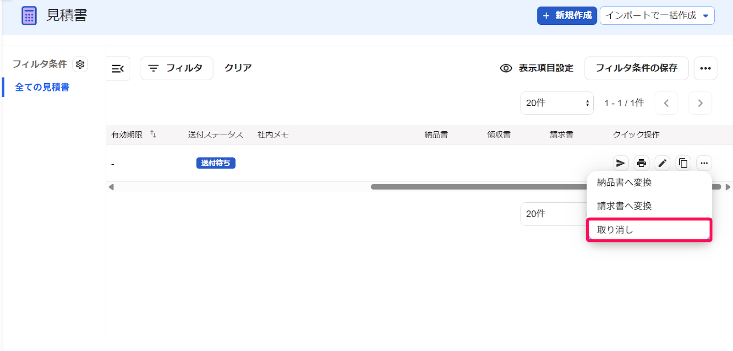733x351 pixels.
Task: Collapse the sidebar with the menu arrow icon
Action: coord(118,69)
